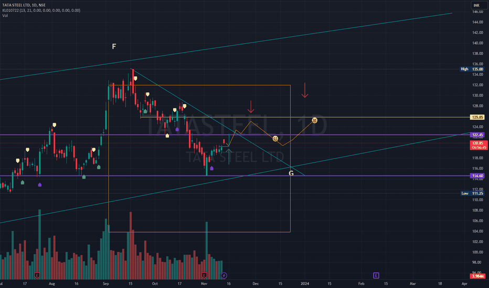
Task: Click the yellow marker on the 135 high candle
Action: click(x=135, y=79)
